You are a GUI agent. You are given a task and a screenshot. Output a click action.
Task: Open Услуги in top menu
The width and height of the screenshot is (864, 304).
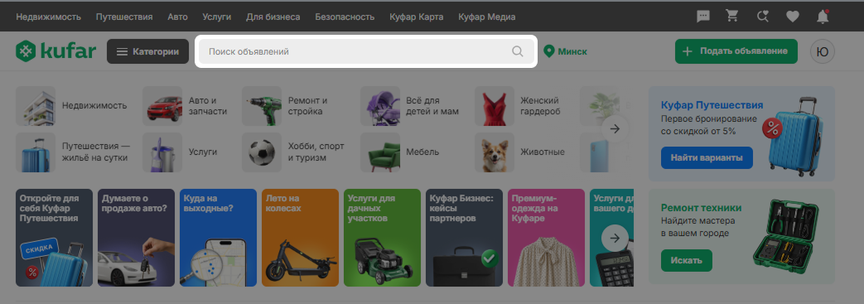(216, 17)
